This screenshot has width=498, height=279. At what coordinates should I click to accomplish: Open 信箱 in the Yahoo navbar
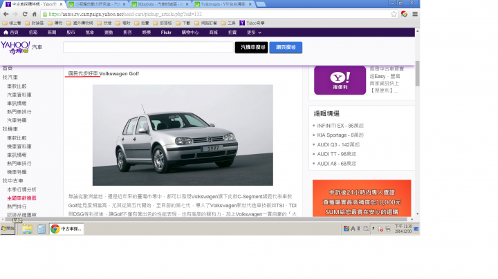33,32
